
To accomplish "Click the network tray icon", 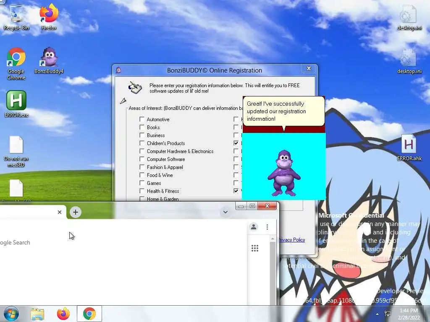I will point(388,314).
